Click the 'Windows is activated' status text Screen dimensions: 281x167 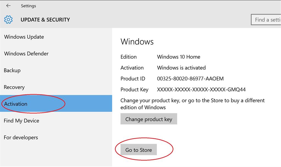181,68
